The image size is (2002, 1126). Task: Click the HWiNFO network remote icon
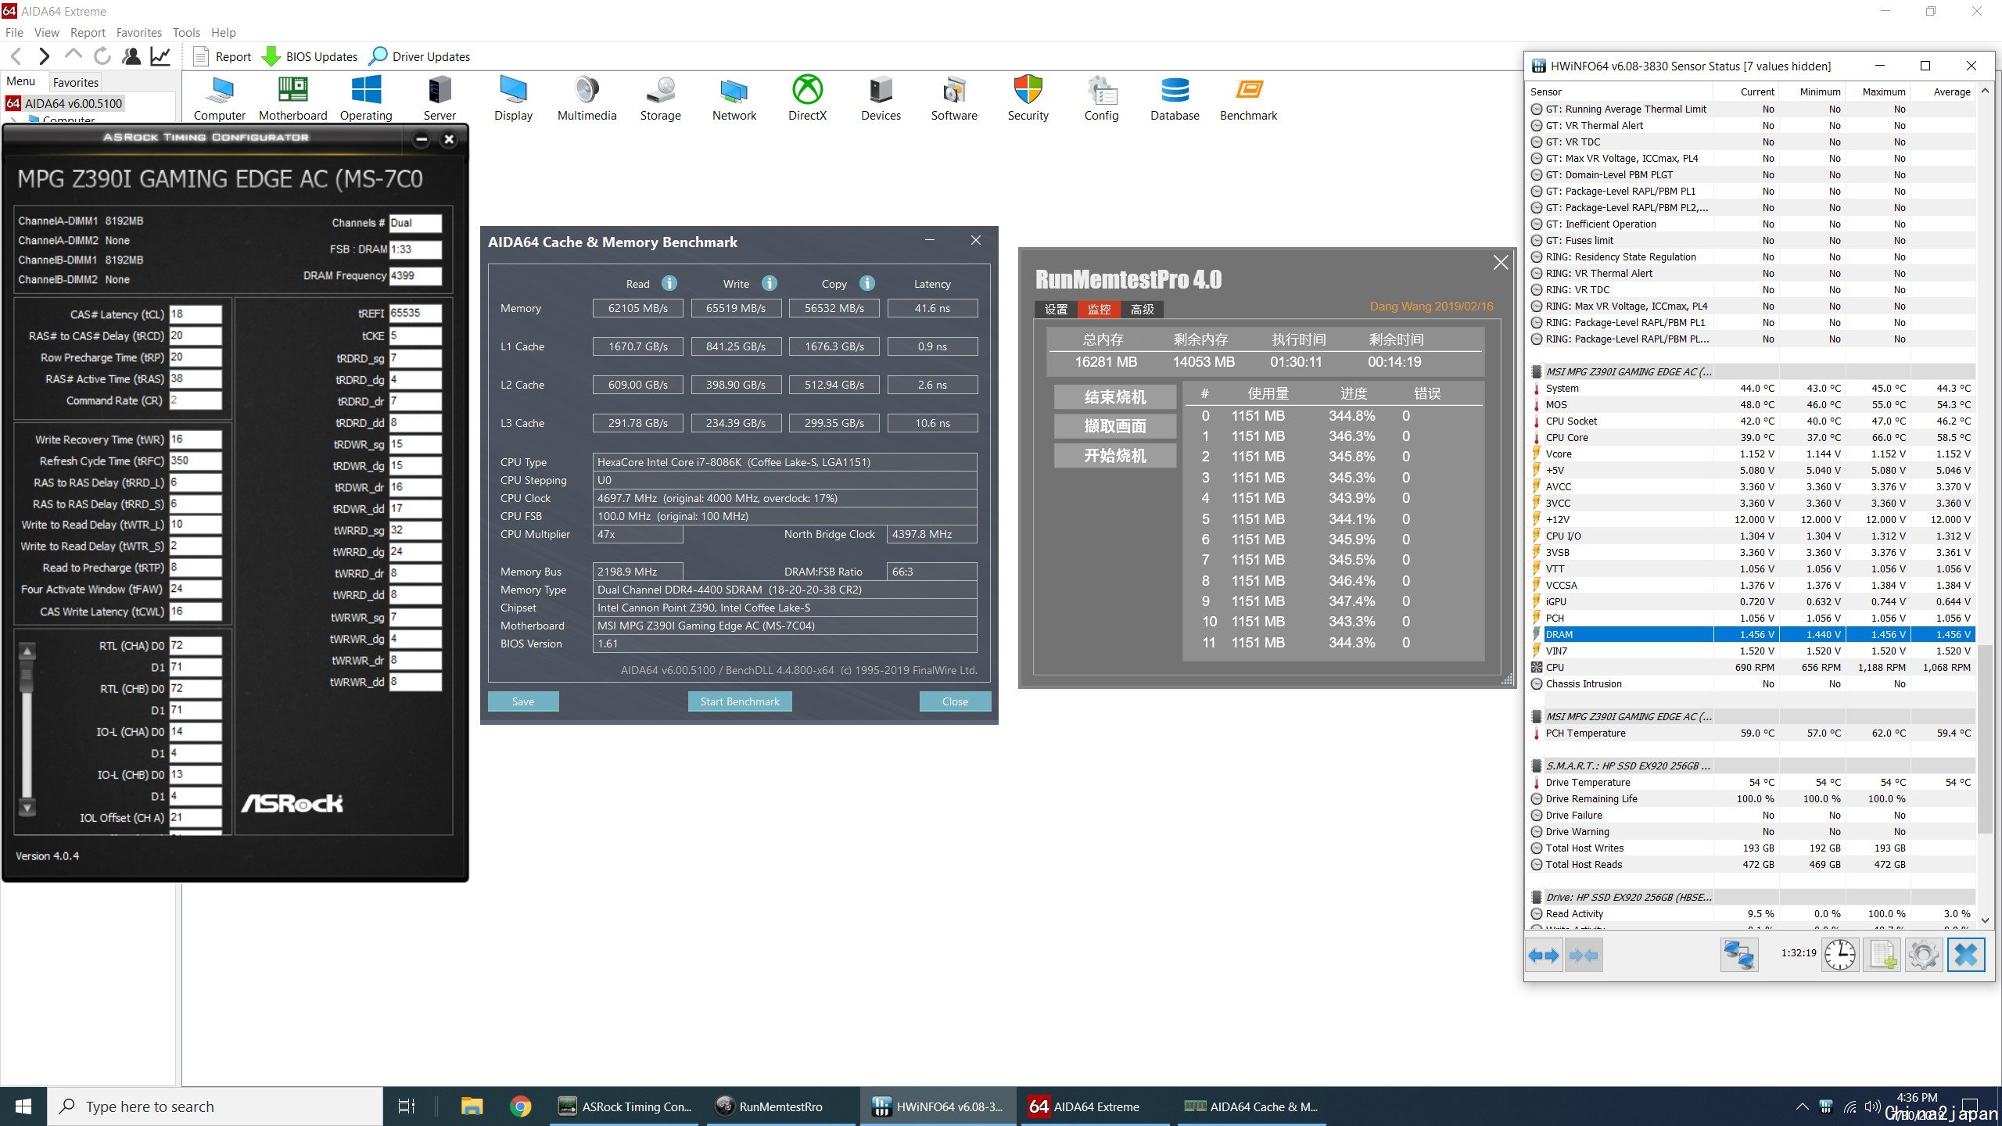(1739, 955)
